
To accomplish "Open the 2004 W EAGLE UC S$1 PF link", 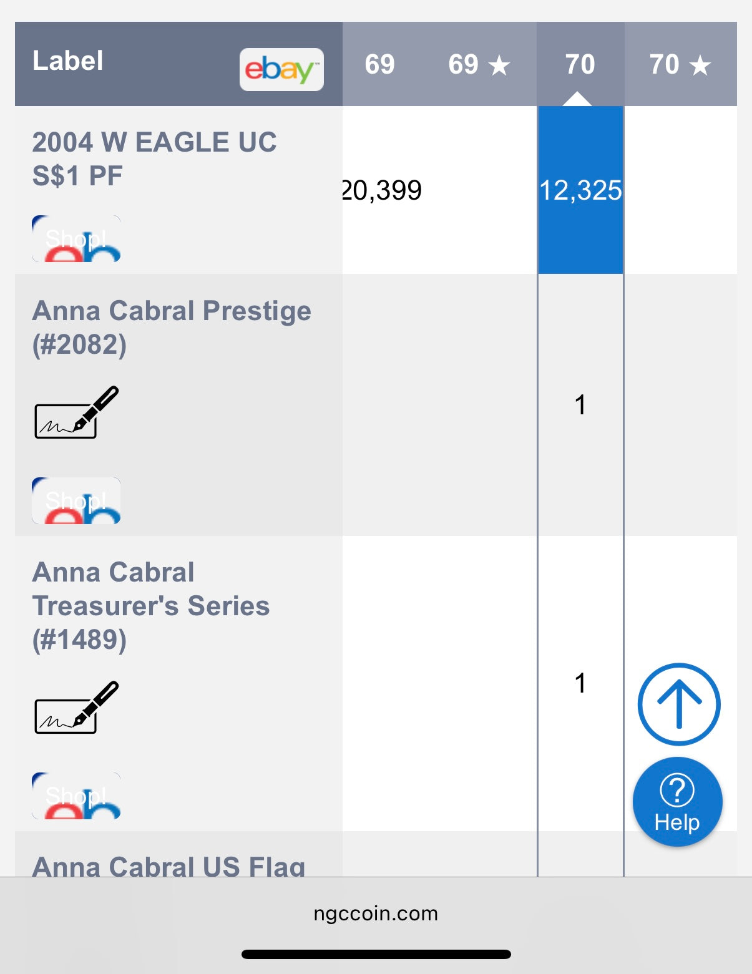I will 154,159.
